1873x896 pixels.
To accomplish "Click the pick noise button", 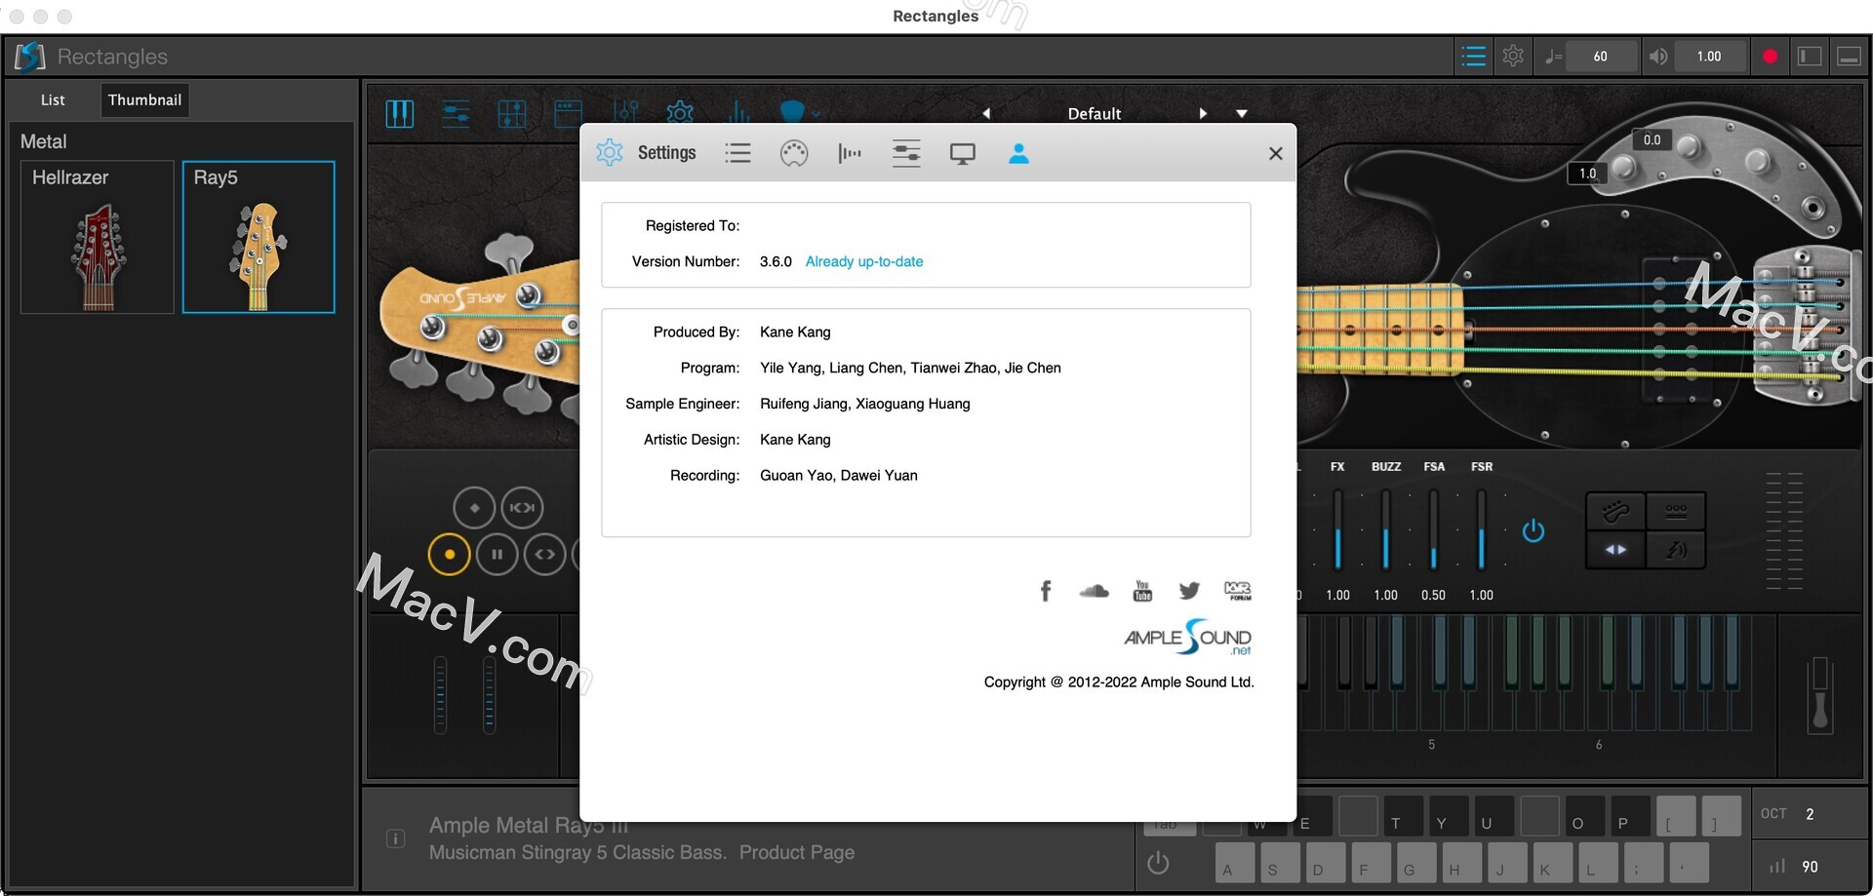I will click(1676, 550).
